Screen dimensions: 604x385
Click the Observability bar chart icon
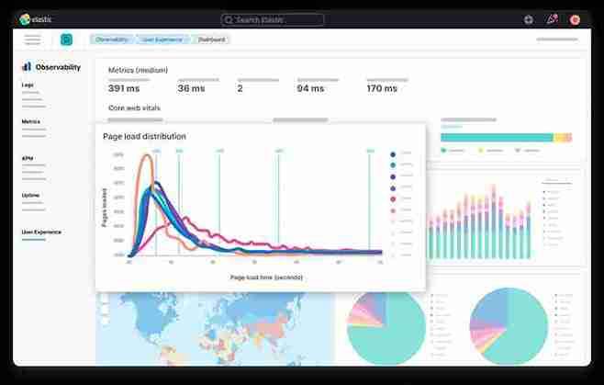[x=27, y=67]
